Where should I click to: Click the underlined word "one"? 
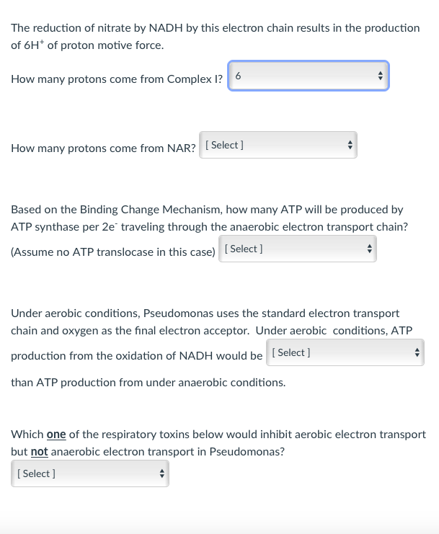[x=56, y=435]
